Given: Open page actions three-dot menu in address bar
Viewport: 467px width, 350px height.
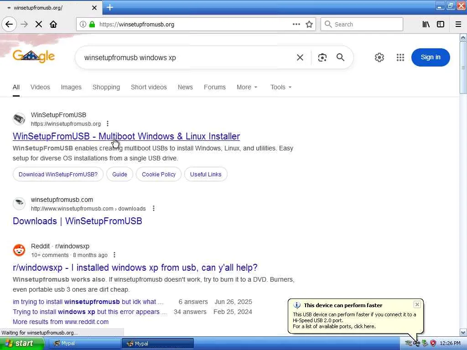Looking at the screenshot, I should pos(296,25).
